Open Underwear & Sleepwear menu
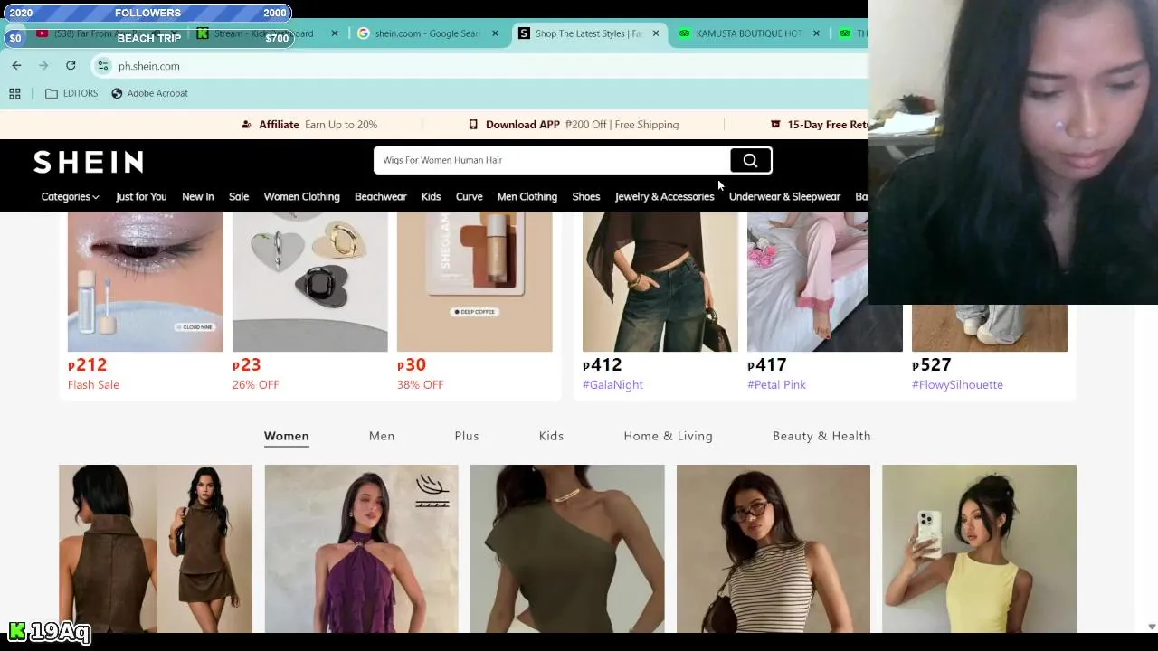The width and height of the screenshot is (1158, 651). [x=784, y=196]
